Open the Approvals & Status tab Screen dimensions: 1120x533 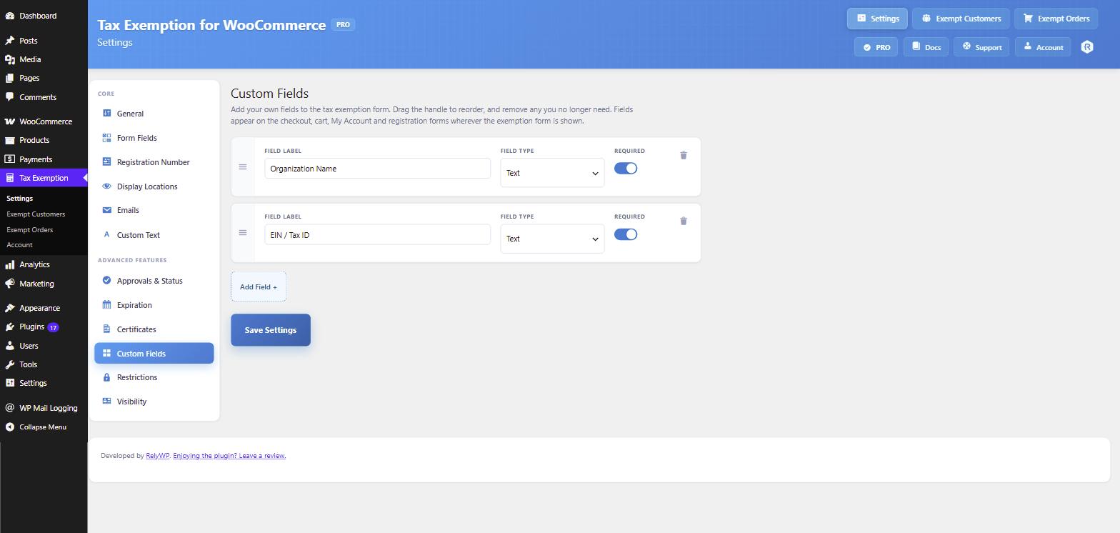pos(154,281)
